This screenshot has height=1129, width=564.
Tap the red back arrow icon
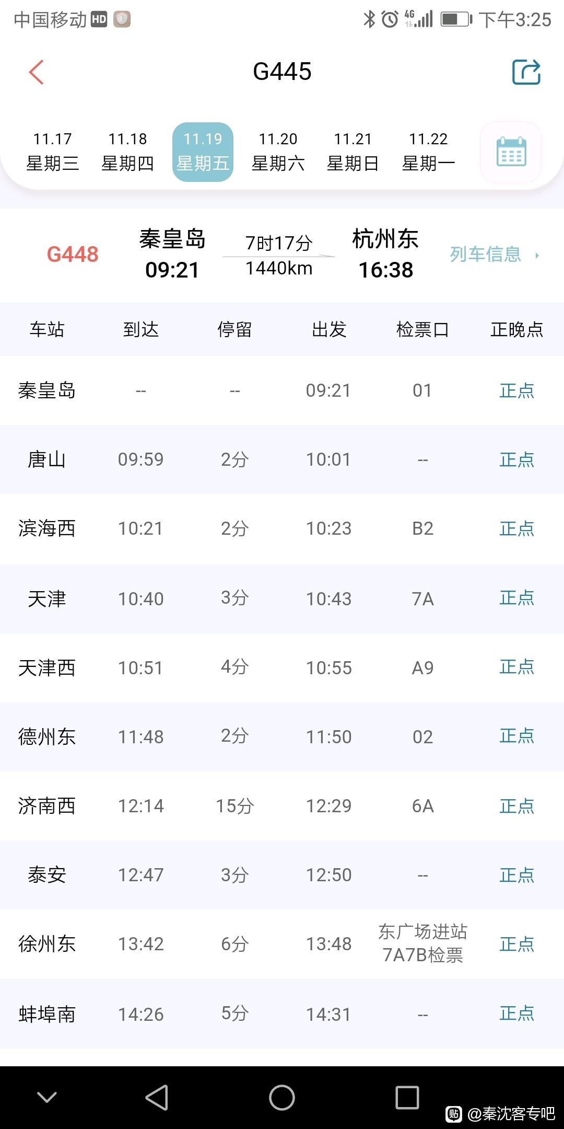[37, 72]
